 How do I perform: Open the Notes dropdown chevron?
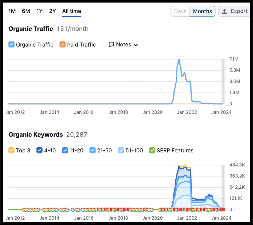[x=135, y=45]
